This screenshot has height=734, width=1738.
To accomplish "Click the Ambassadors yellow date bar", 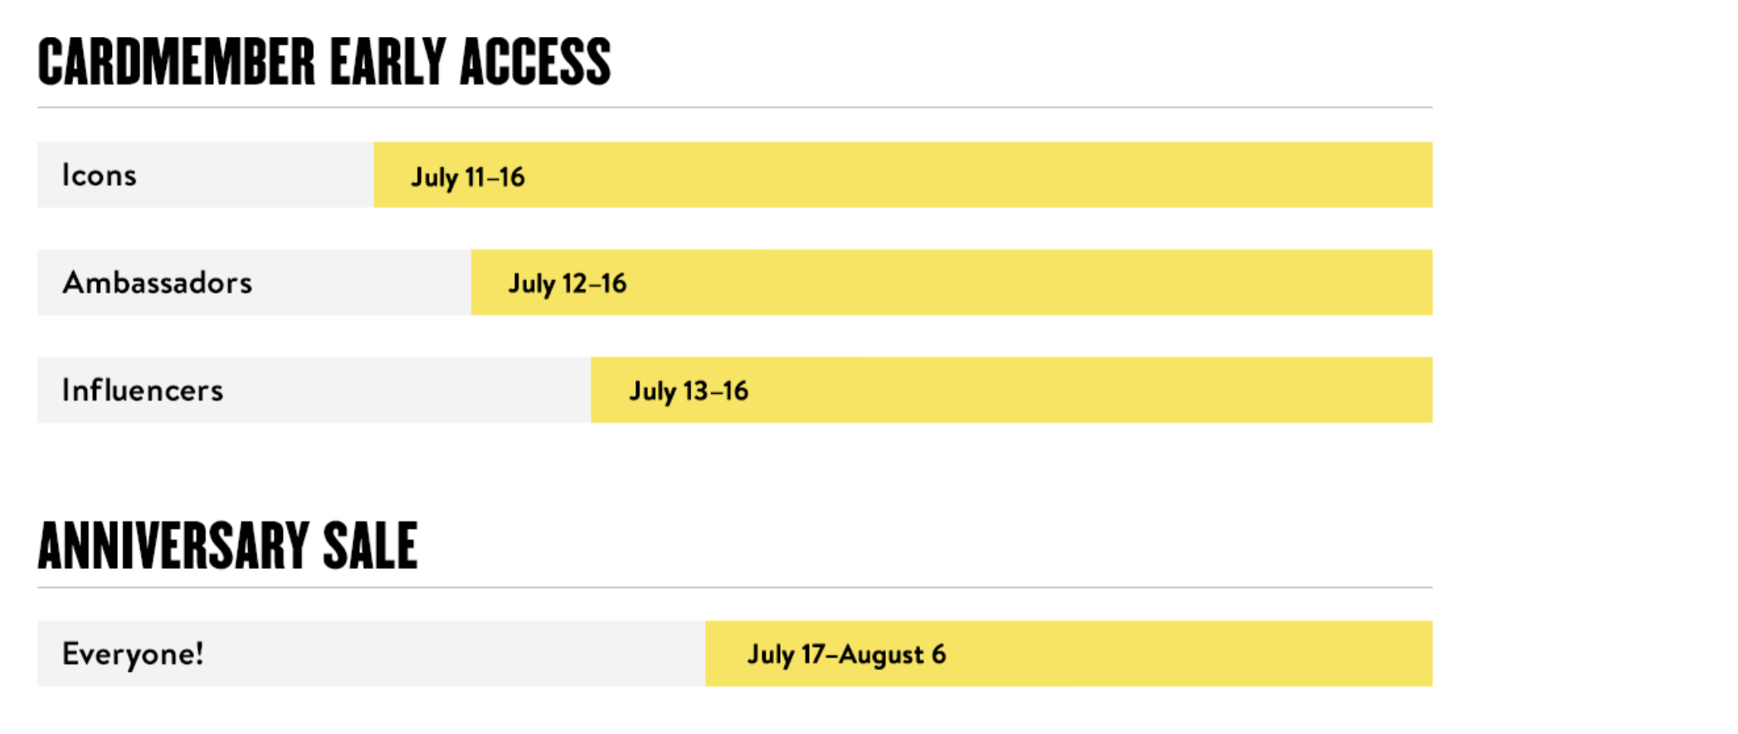I will coord(952,283).
